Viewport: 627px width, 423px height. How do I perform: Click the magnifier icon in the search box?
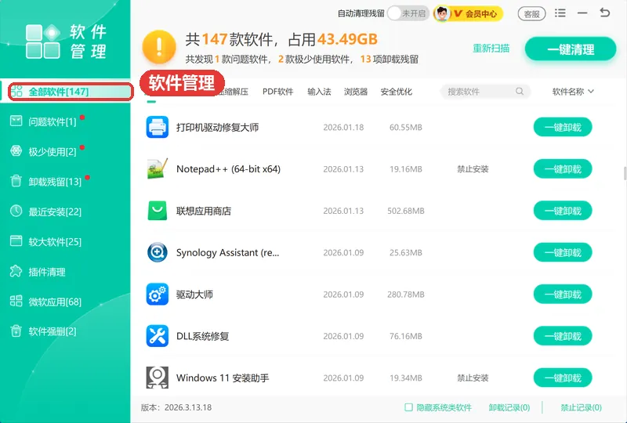tap(520, 91)
